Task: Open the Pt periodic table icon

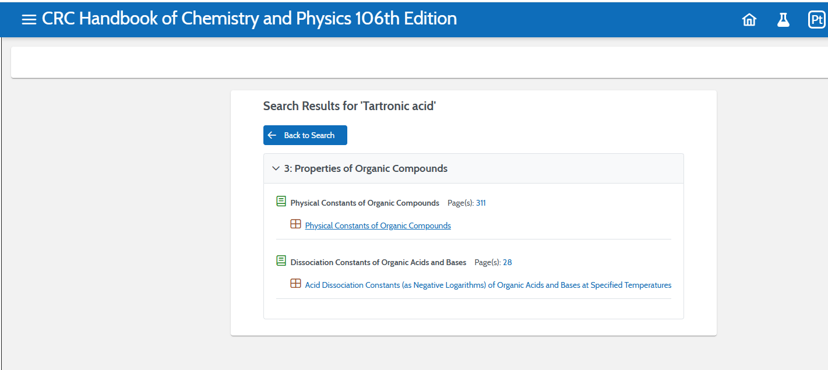Action: tap(816, 20)
